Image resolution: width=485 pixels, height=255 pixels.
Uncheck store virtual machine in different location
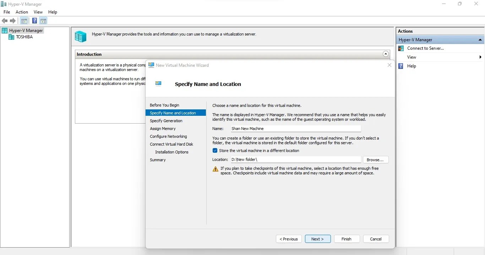point(215,150)
